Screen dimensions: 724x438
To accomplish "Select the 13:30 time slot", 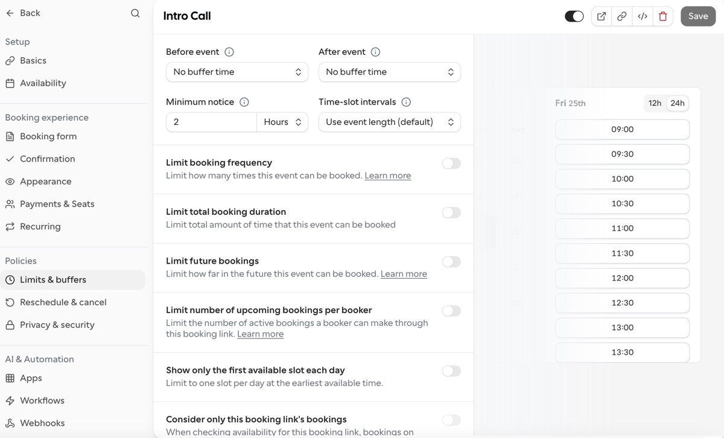I will [x=622, y=352].
